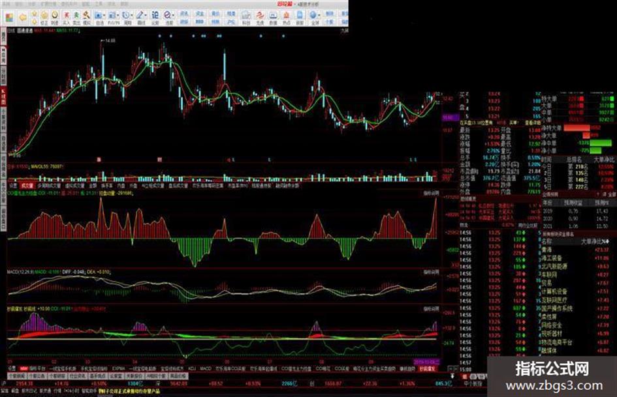The image size is (617, 397).
Task: Click 设置 button left of the bottom indicator tabs
Action: [x=12, y=369]
